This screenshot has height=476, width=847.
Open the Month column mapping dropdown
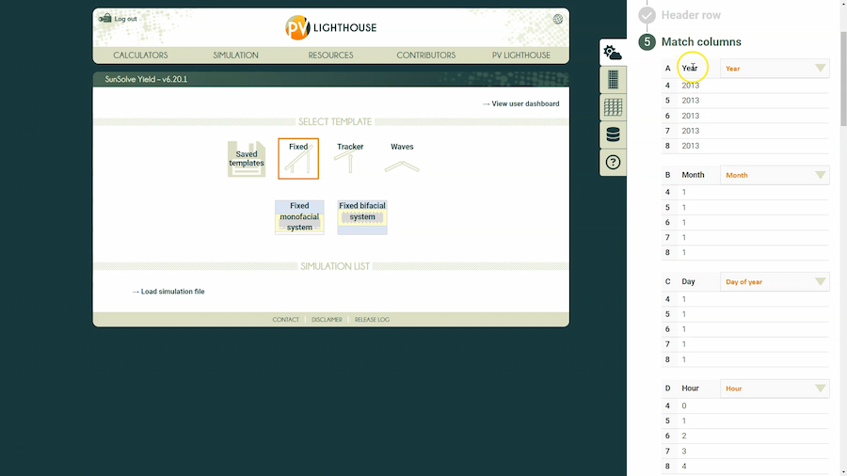(775, 175)
